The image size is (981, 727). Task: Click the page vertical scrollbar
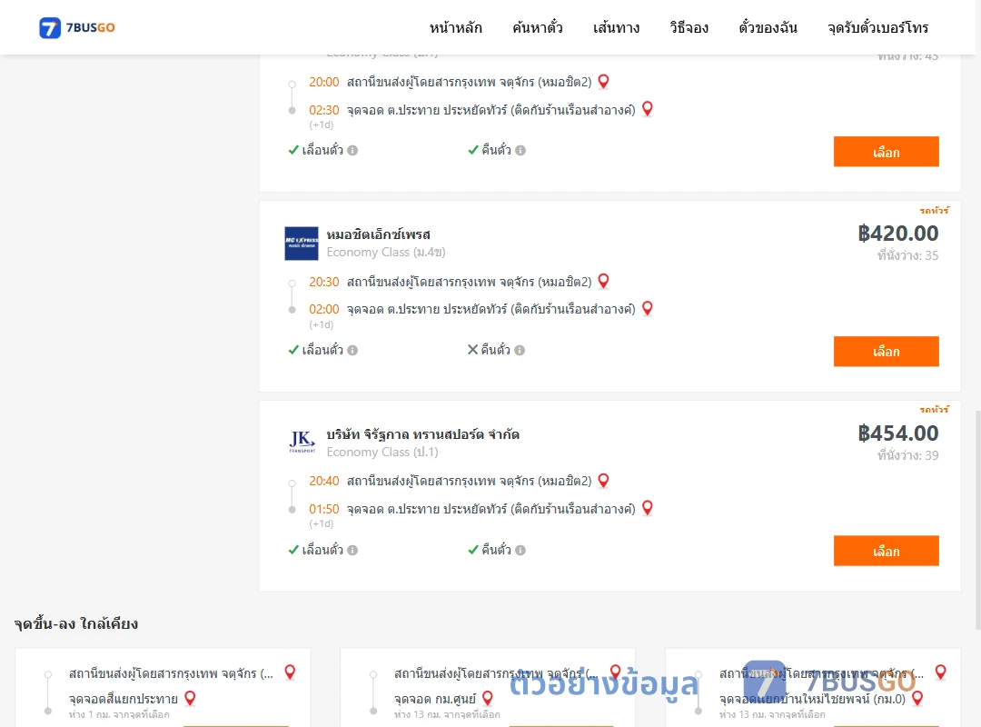click(977, 520)
